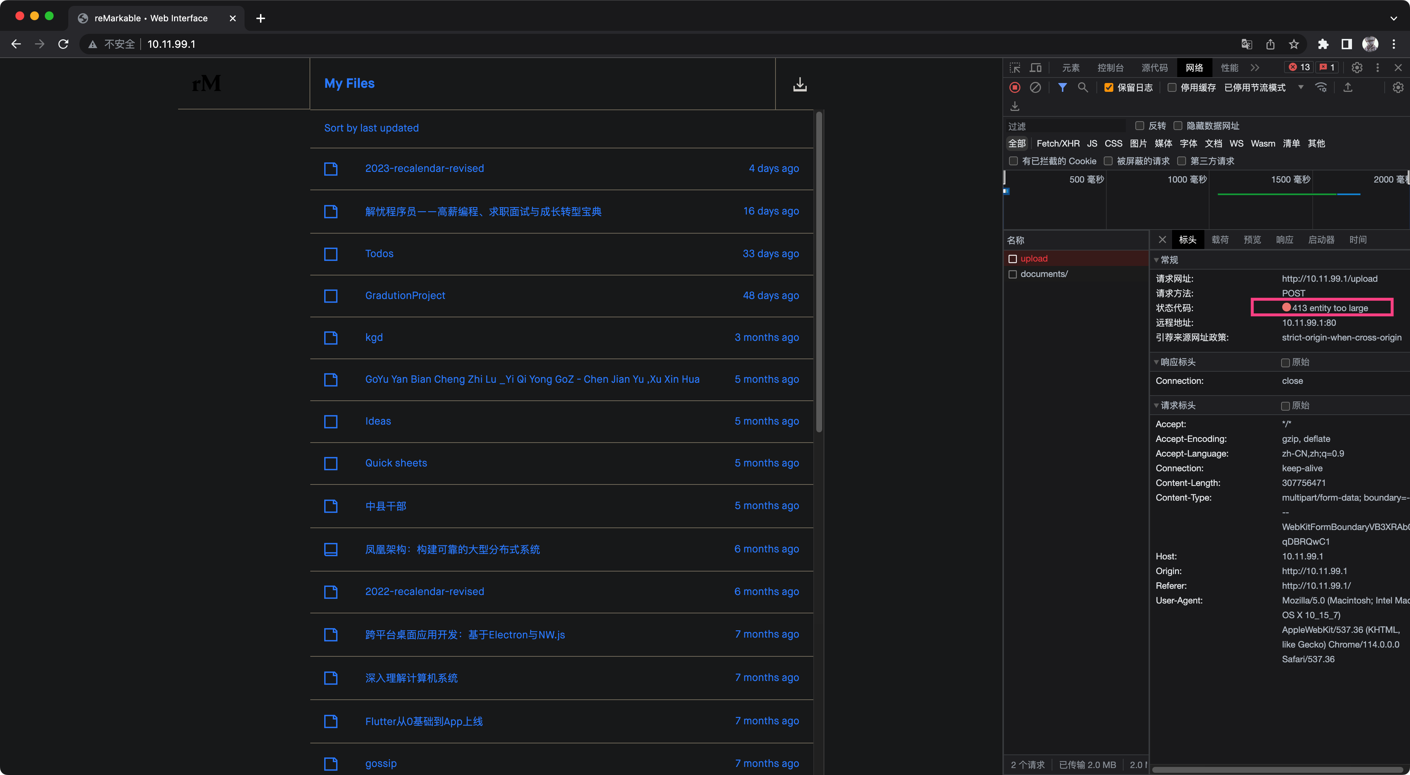1410x775 pixels.
Task: Check the 隐藏数据网址 checkbox
Action: coord(1178,125)
